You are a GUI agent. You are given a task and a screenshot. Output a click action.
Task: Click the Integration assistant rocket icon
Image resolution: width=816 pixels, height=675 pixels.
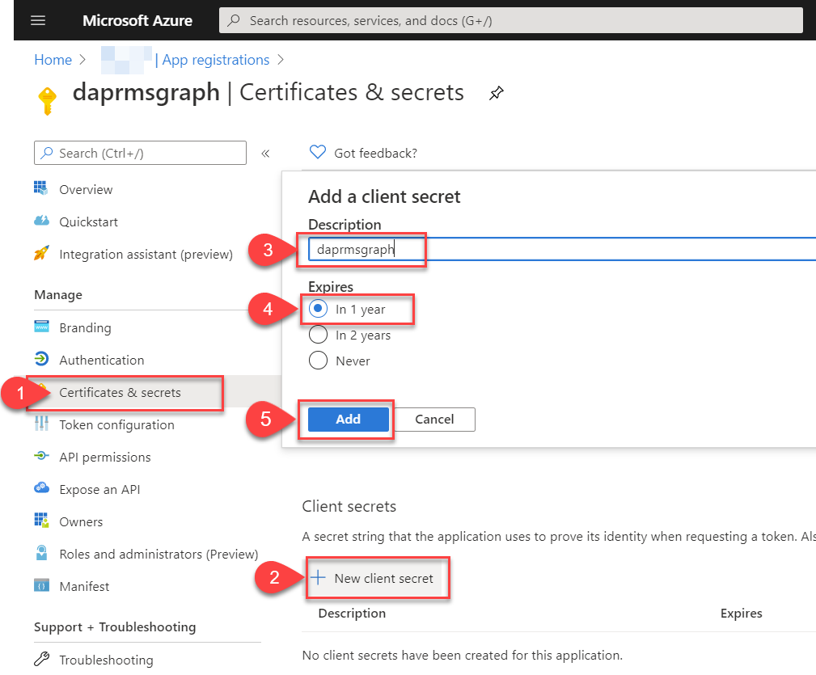(41, 253)
